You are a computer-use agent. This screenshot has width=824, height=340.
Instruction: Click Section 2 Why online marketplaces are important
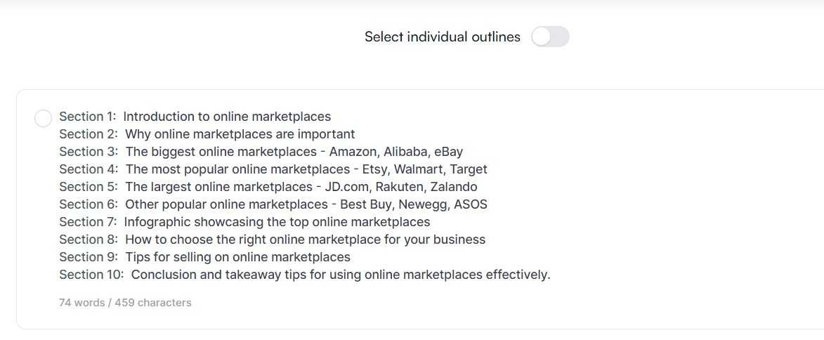[207, 134]
